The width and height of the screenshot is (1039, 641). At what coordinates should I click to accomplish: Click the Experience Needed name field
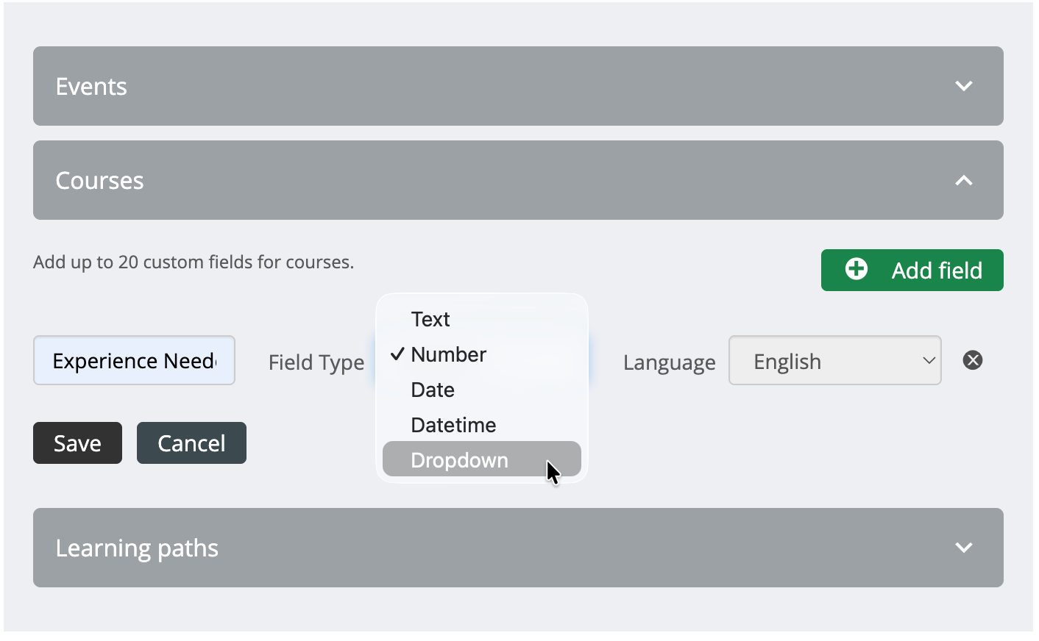(134, 361)
